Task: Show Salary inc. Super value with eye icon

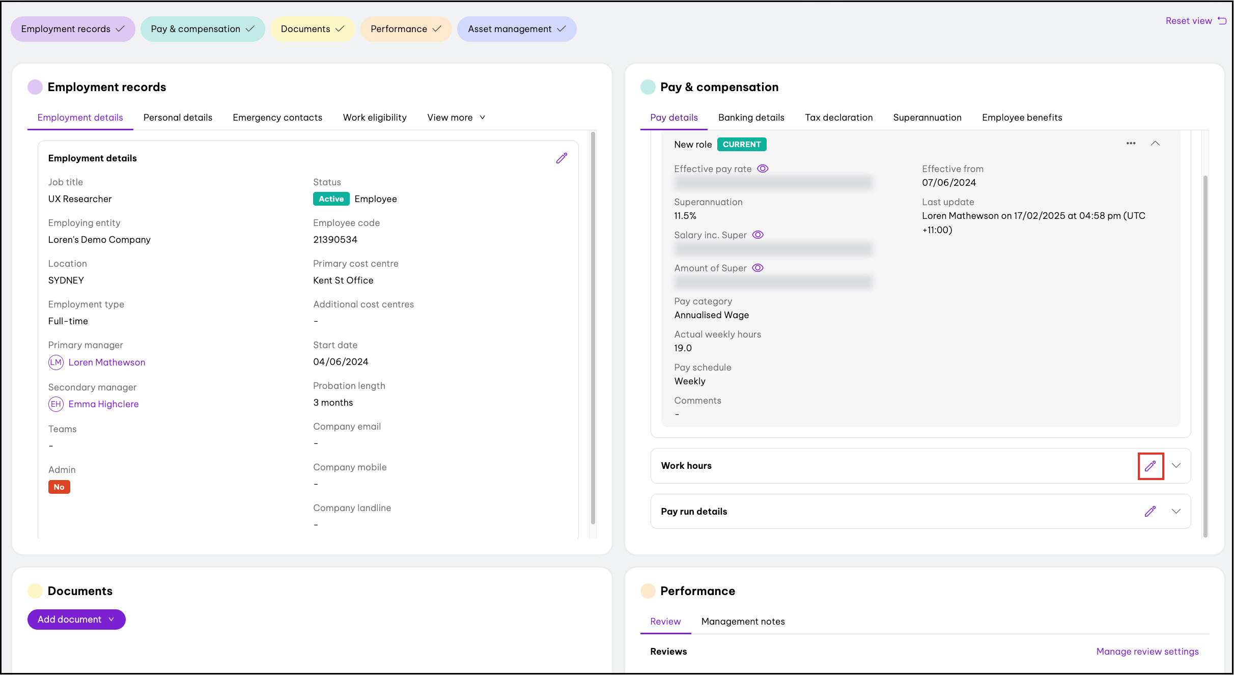Action: pos(758,235)
